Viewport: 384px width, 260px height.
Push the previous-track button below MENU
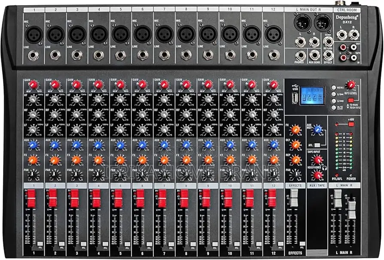tap(334, 94)
